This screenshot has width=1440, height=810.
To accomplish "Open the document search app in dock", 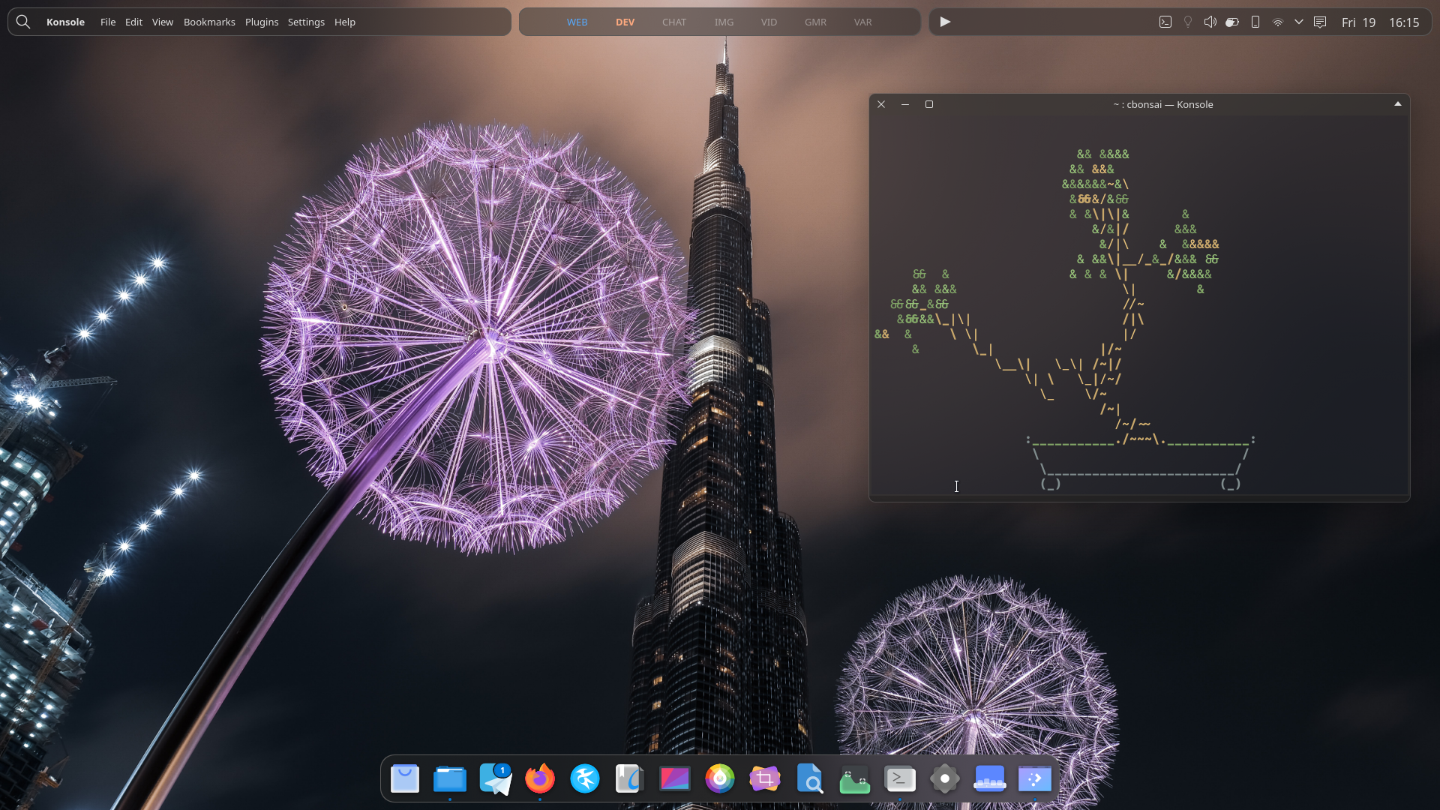I will (810, 778).
